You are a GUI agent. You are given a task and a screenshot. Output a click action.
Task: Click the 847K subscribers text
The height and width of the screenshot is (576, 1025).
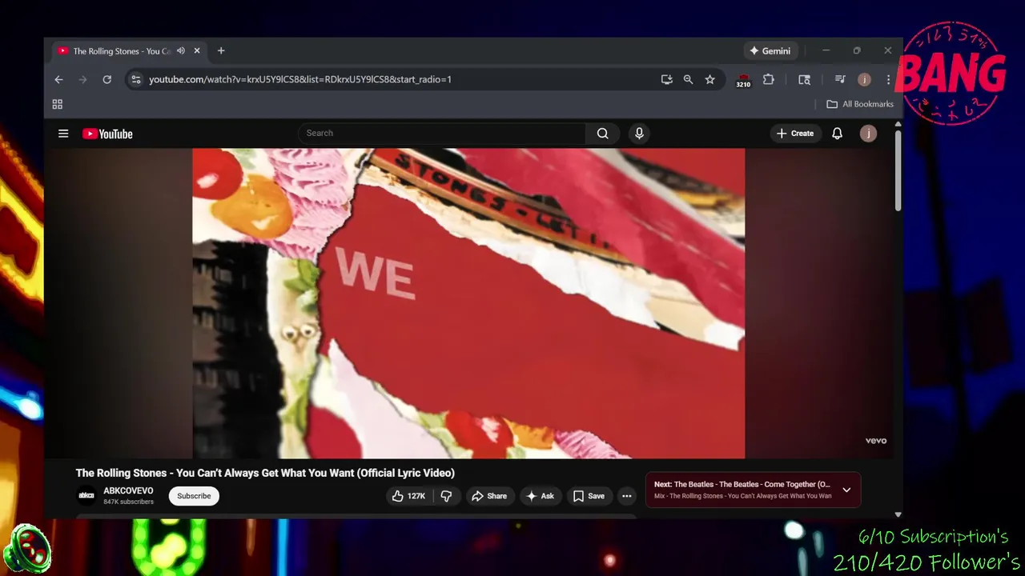(x=128, y=502)
